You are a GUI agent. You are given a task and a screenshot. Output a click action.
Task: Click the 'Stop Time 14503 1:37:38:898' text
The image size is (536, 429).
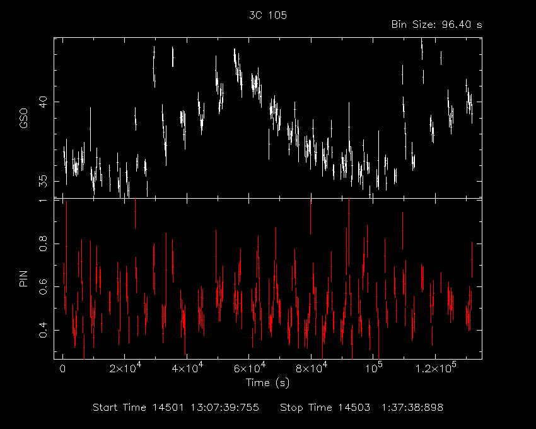(362, 408)
